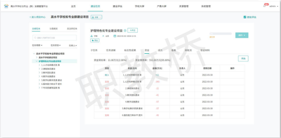
Task: Open 系统管理 in top navigation
Action: tap(206, 6)
